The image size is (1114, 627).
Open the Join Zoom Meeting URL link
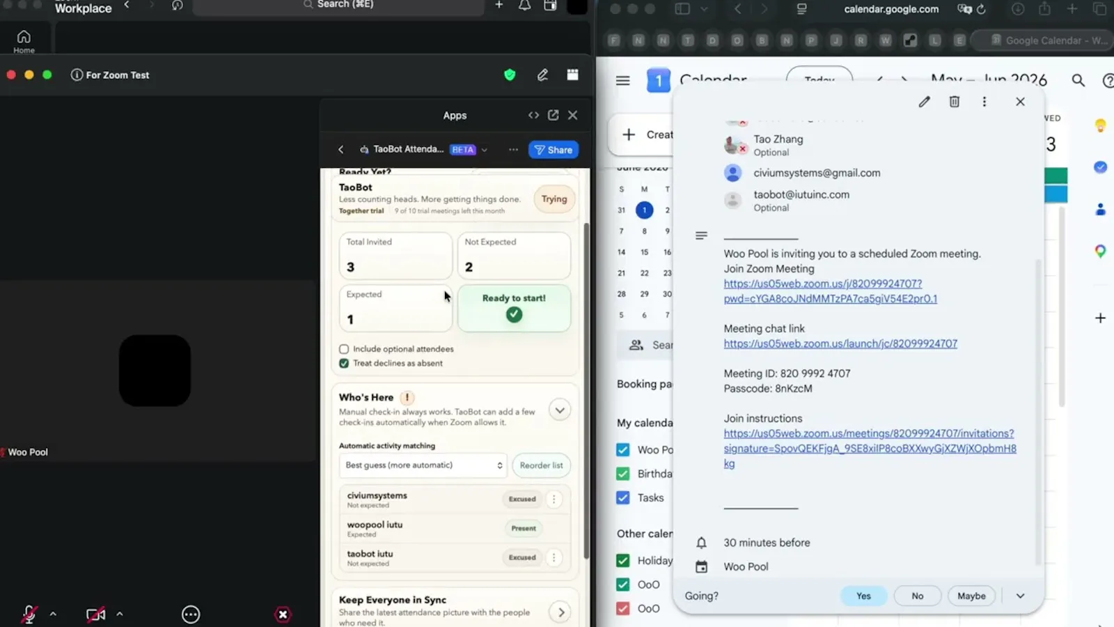click(x=831, y=291)
